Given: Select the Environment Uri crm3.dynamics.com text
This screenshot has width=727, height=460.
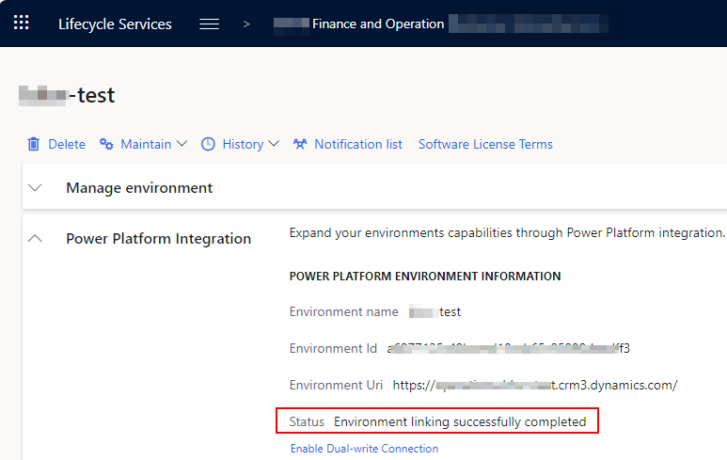Looking at the screenshot, I should tap(535, 385).
